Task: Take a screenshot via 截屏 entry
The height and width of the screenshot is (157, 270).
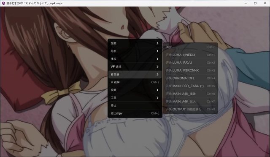Action: coord(135,82)
